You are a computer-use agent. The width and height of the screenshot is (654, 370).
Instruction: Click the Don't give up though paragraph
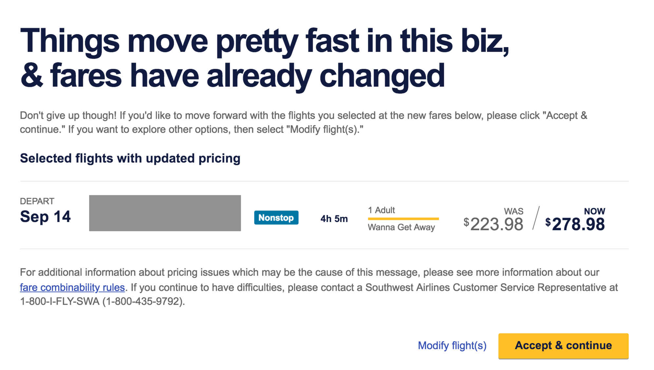click(x=303, y=122)
